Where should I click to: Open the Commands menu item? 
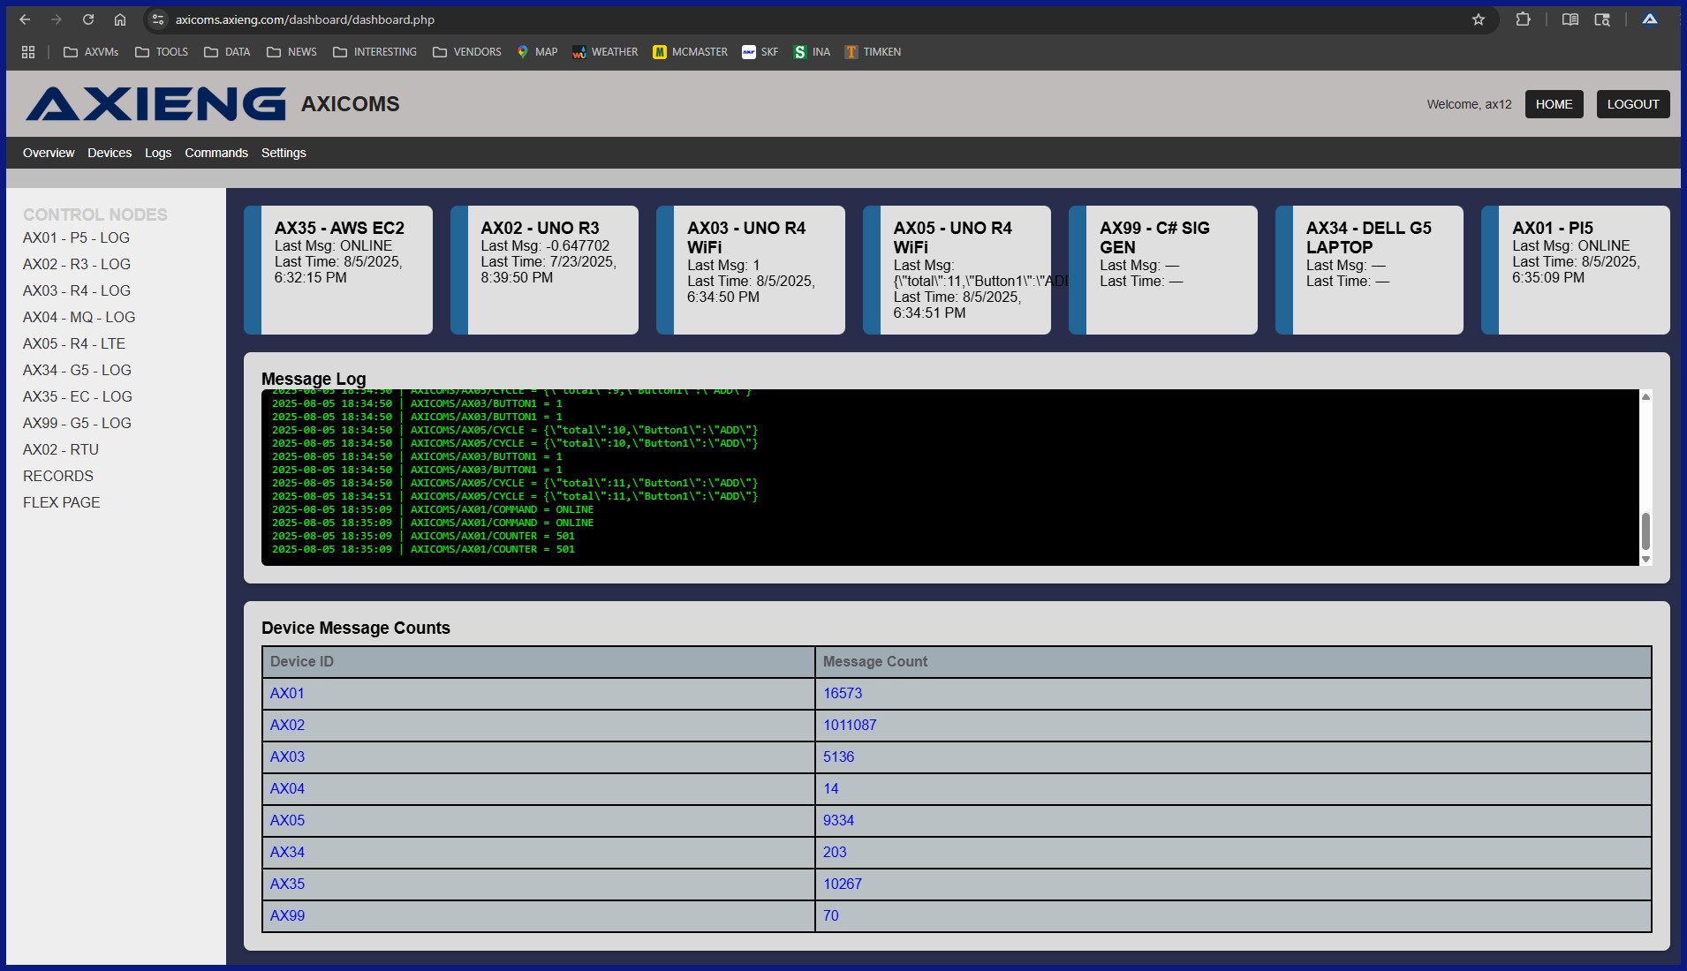coord(215,152)
